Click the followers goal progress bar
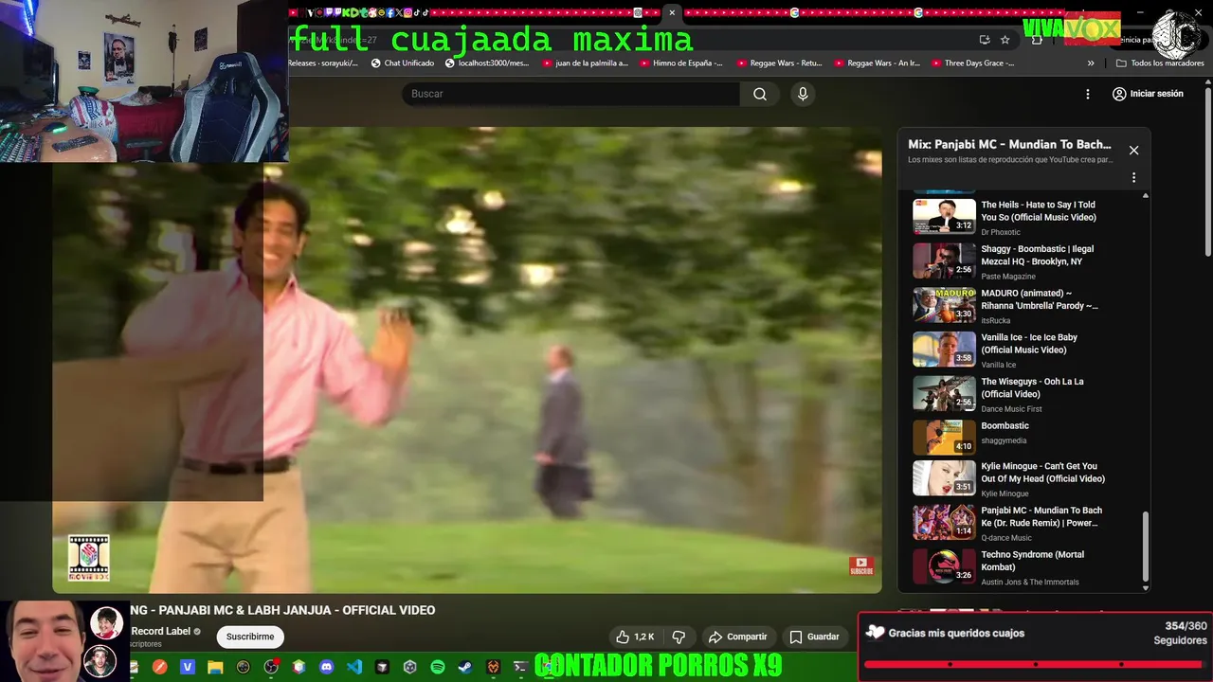 coord(1035,665)
